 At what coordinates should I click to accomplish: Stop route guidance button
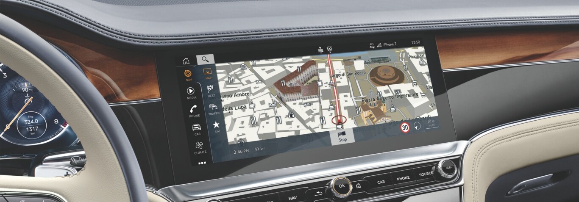point(342,136)
